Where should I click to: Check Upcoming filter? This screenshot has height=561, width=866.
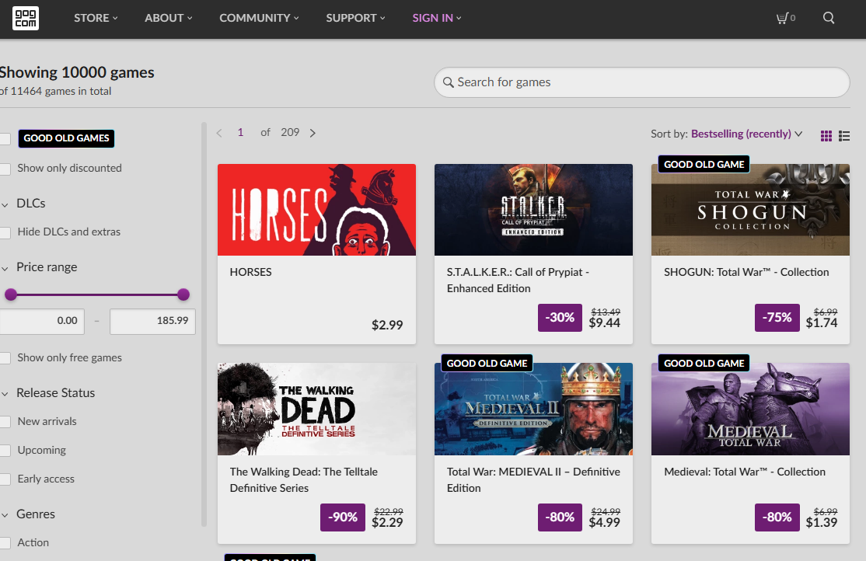tap(5, 451)
